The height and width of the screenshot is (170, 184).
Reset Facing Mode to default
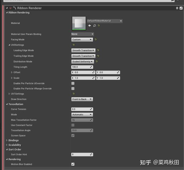coord(95,39)
